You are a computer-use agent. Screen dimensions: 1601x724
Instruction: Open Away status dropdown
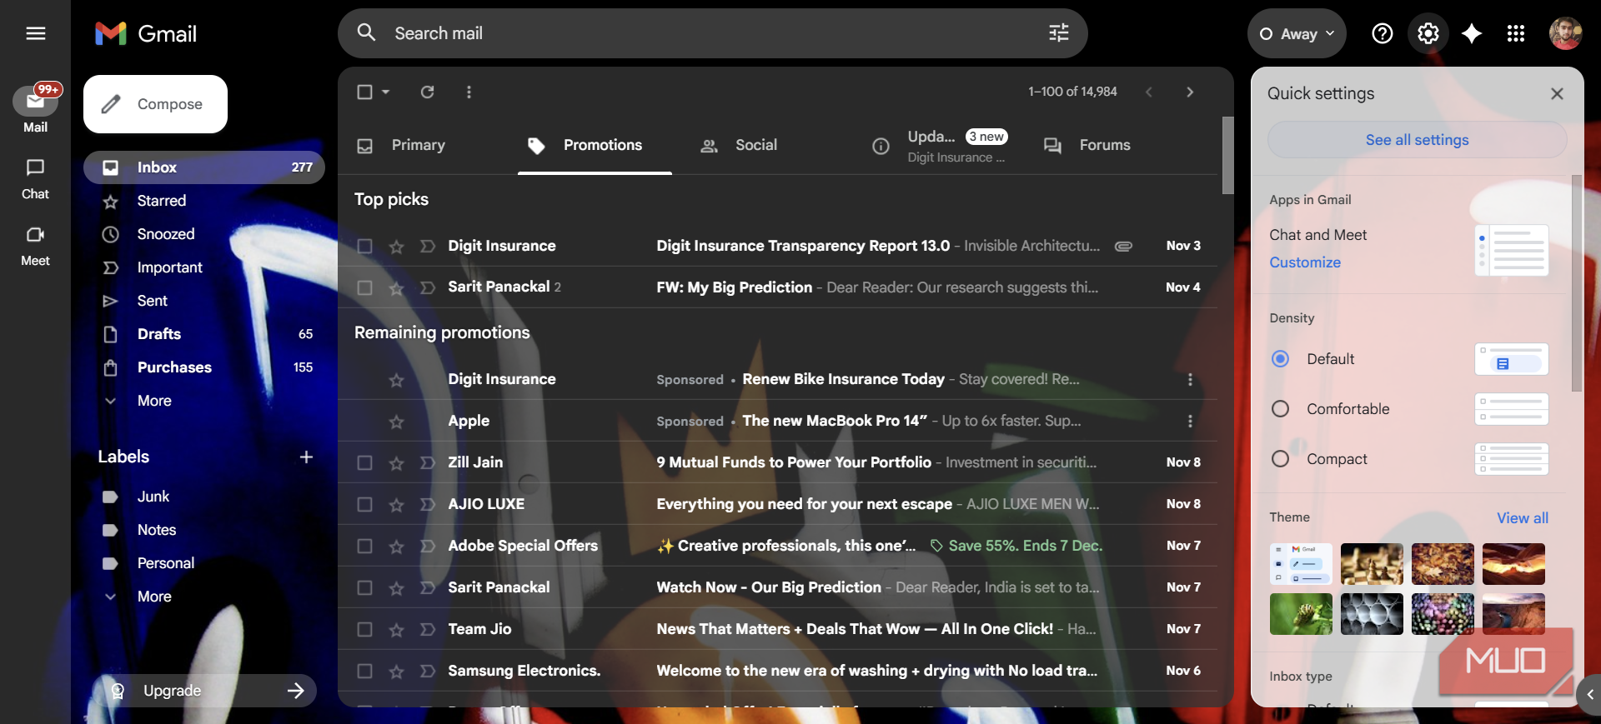click(x=1297, y=33)
